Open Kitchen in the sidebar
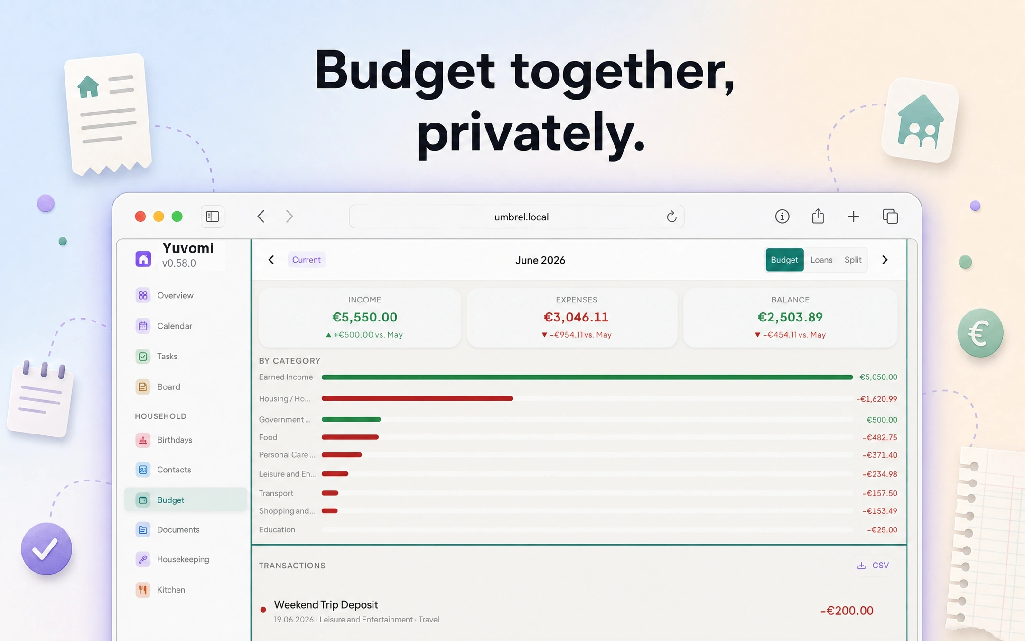1025x641 pixels. pos(171,590)
